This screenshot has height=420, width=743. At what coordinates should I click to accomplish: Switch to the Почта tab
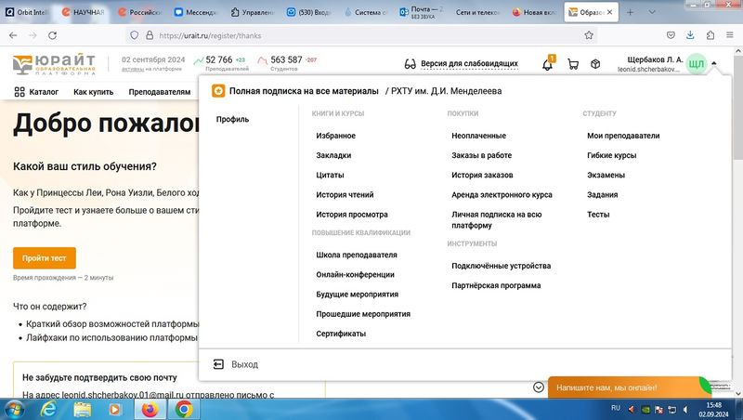point(422,12)
